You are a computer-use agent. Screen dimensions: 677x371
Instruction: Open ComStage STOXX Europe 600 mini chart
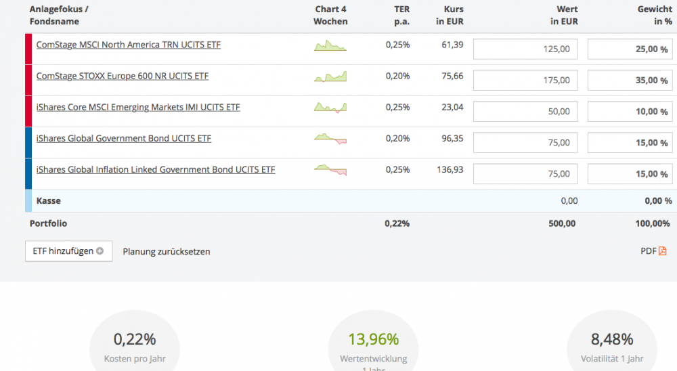330,77
